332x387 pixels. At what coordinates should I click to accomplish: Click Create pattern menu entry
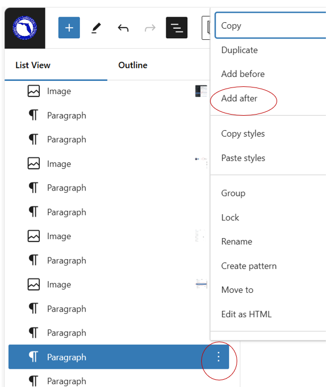tap(249, 266)
